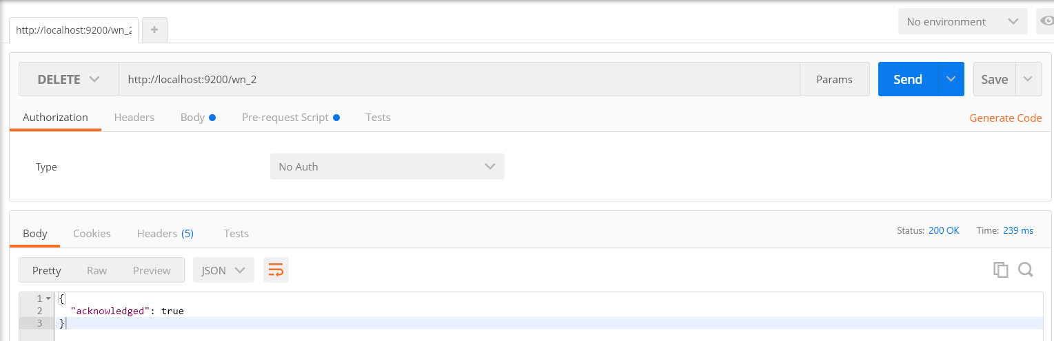Screen dimensions: 1054x341
Task: Open a new request tab with plus icon
Action: tap(154, 30)
